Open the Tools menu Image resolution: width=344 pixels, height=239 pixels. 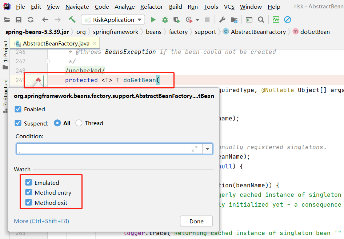211,7
